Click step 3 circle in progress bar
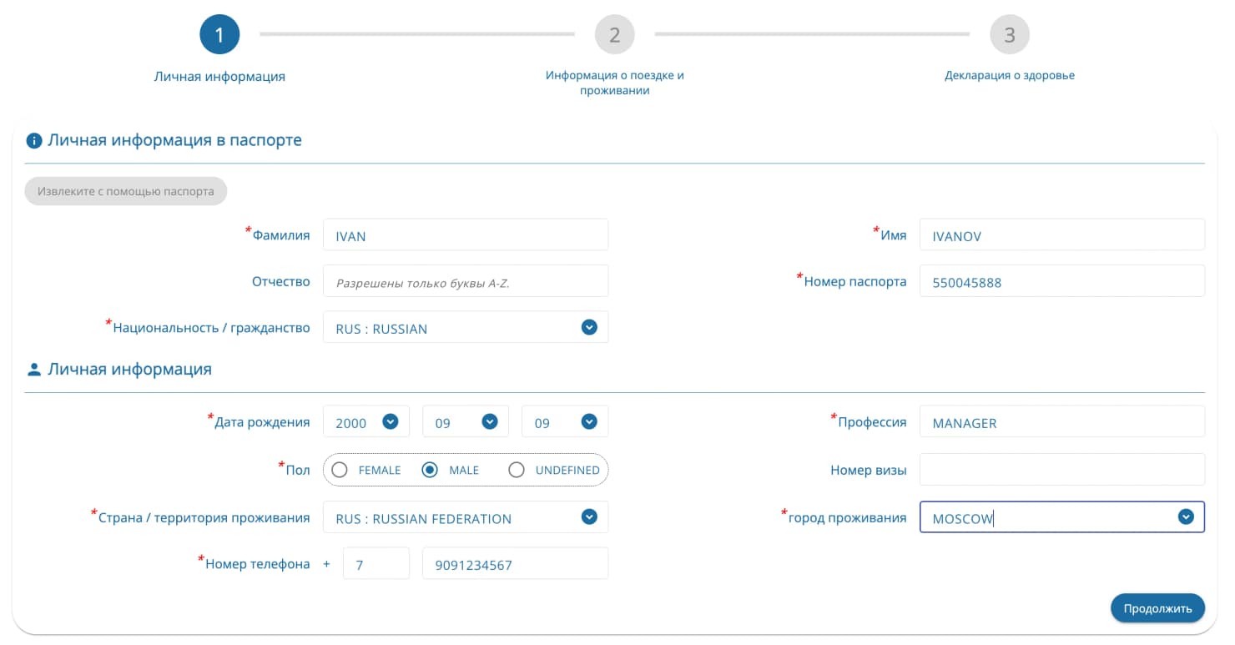This screenshot has width=1235, height=645. 1009,35
